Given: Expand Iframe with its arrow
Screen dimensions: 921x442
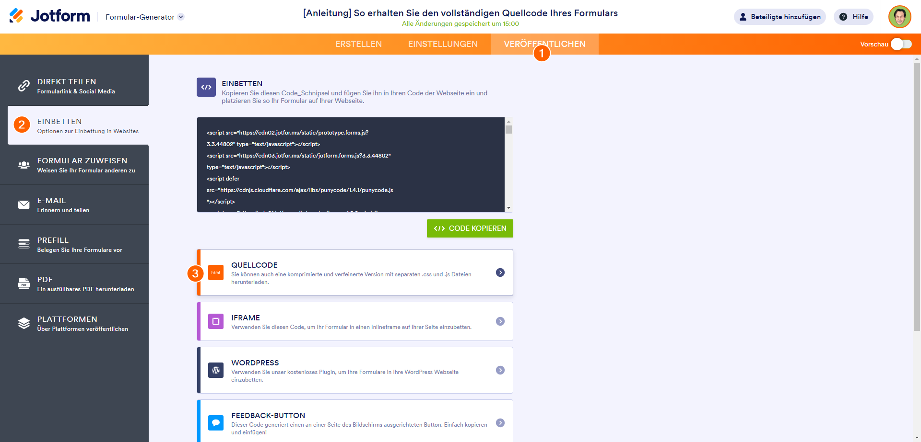Looking at the screenshot, I should point(500,321).
